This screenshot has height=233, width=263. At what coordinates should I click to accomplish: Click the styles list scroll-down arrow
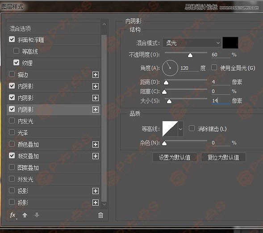[104, 204]
